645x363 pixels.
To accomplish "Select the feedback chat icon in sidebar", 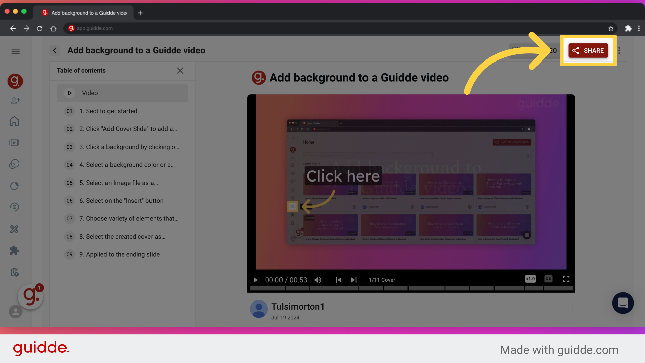I will pos(15,207).
